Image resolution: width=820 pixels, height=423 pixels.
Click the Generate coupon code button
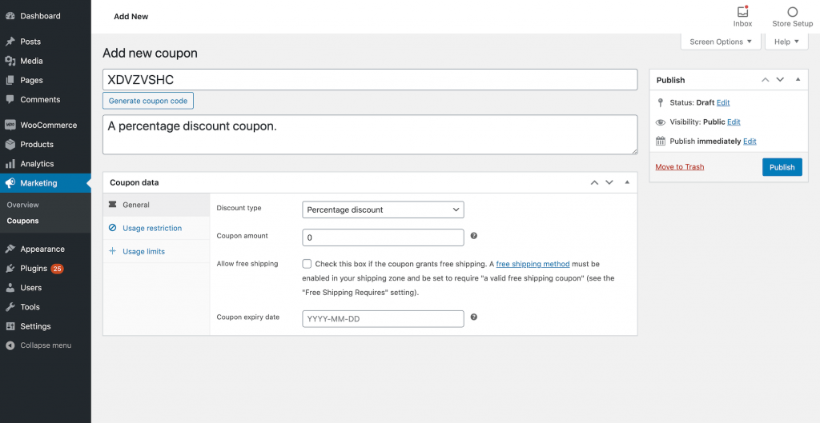pyautogui.click(x=148, y=101)
